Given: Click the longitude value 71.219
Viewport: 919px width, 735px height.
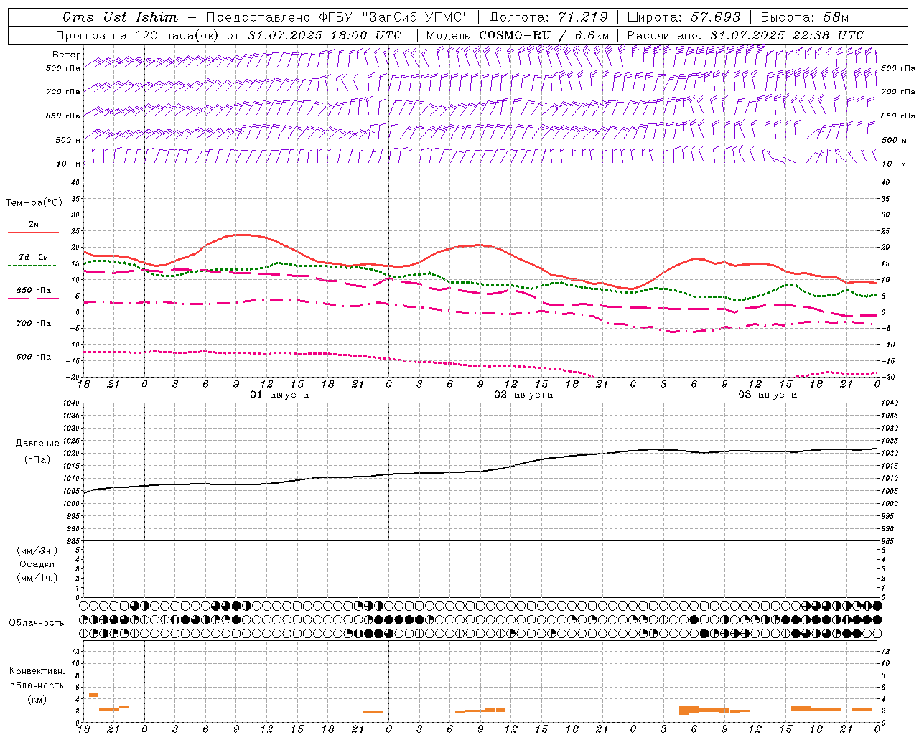Looking at the screenshot, I should [x=583, y=17].
